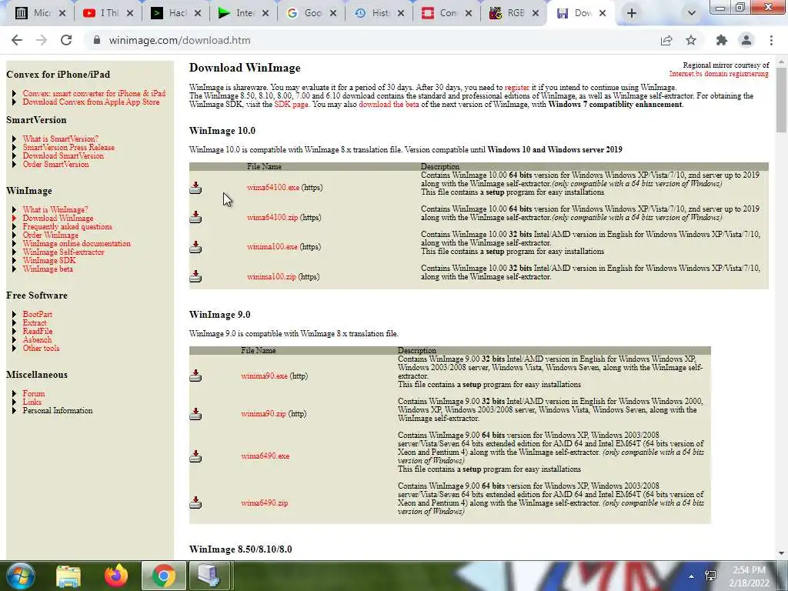This screenshot has height=591, width=788.
Task: Close the 'Inte' tab
Action: (x=265, y=13)
